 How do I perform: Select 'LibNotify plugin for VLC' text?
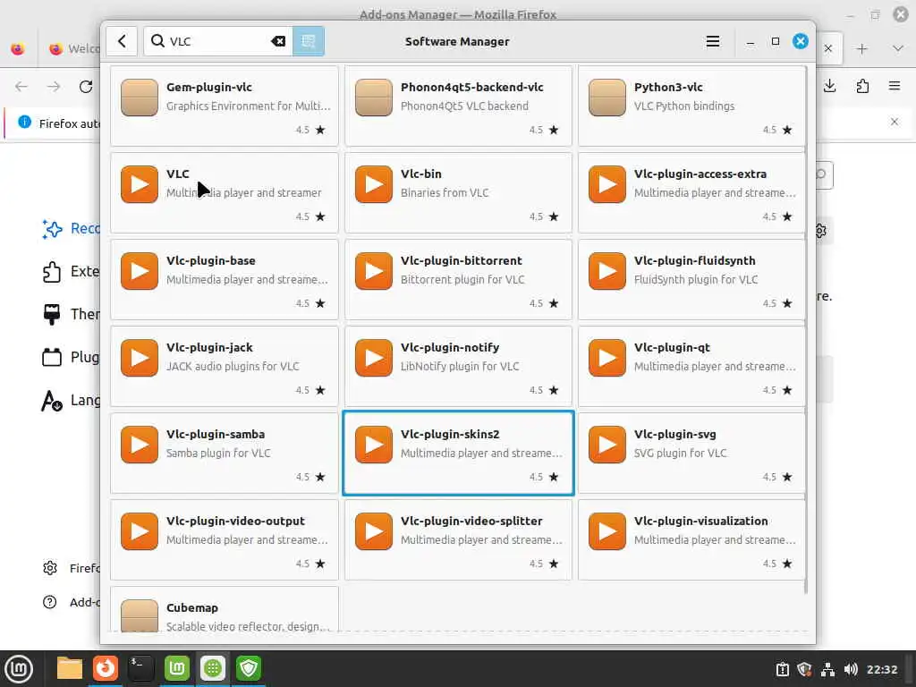460,366
